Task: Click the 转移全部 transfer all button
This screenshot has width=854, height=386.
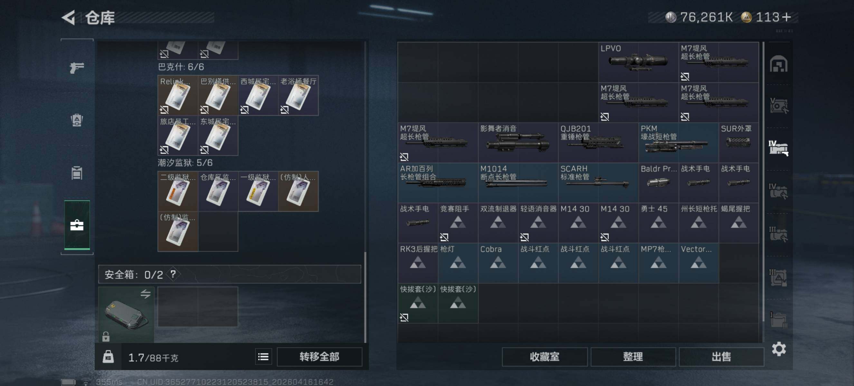Action: point(319,356)
